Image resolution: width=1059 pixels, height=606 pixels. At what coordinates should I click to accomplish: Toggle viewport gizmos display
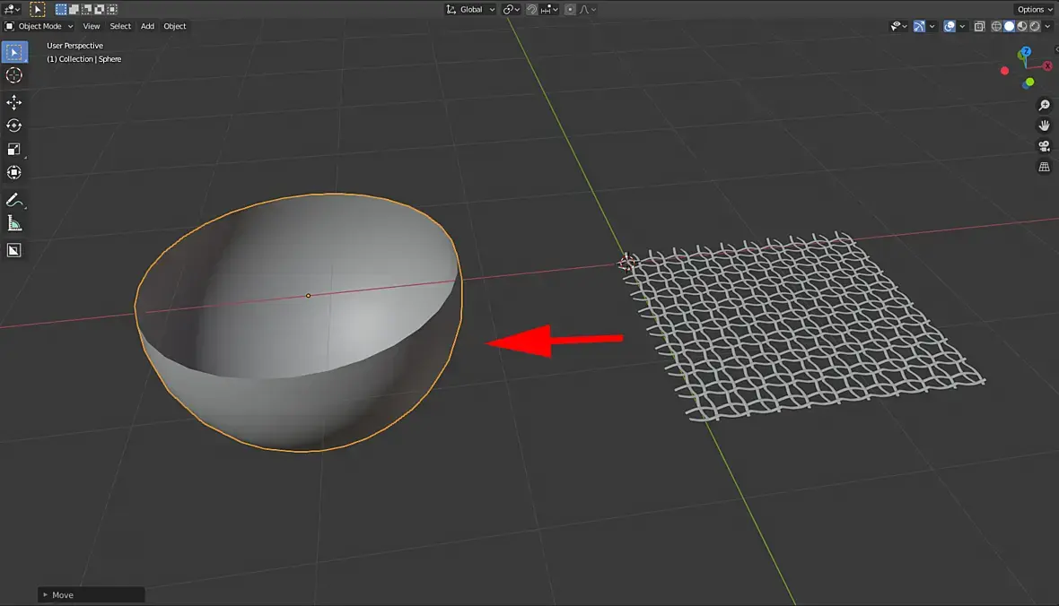[x=919, y=26]
